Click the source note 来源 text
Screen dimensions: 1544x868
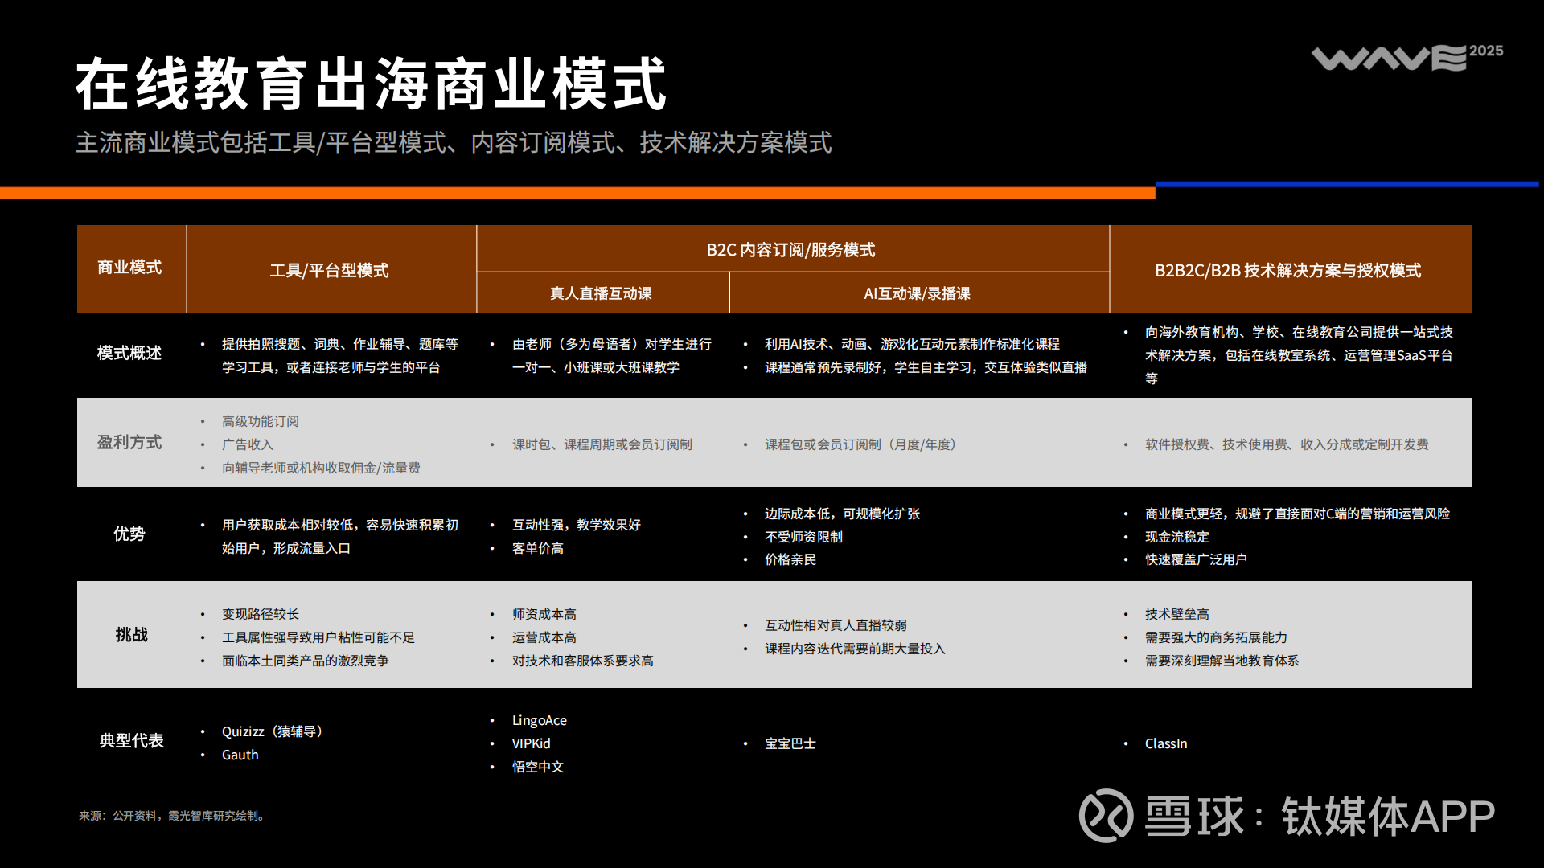pos(171,816)
